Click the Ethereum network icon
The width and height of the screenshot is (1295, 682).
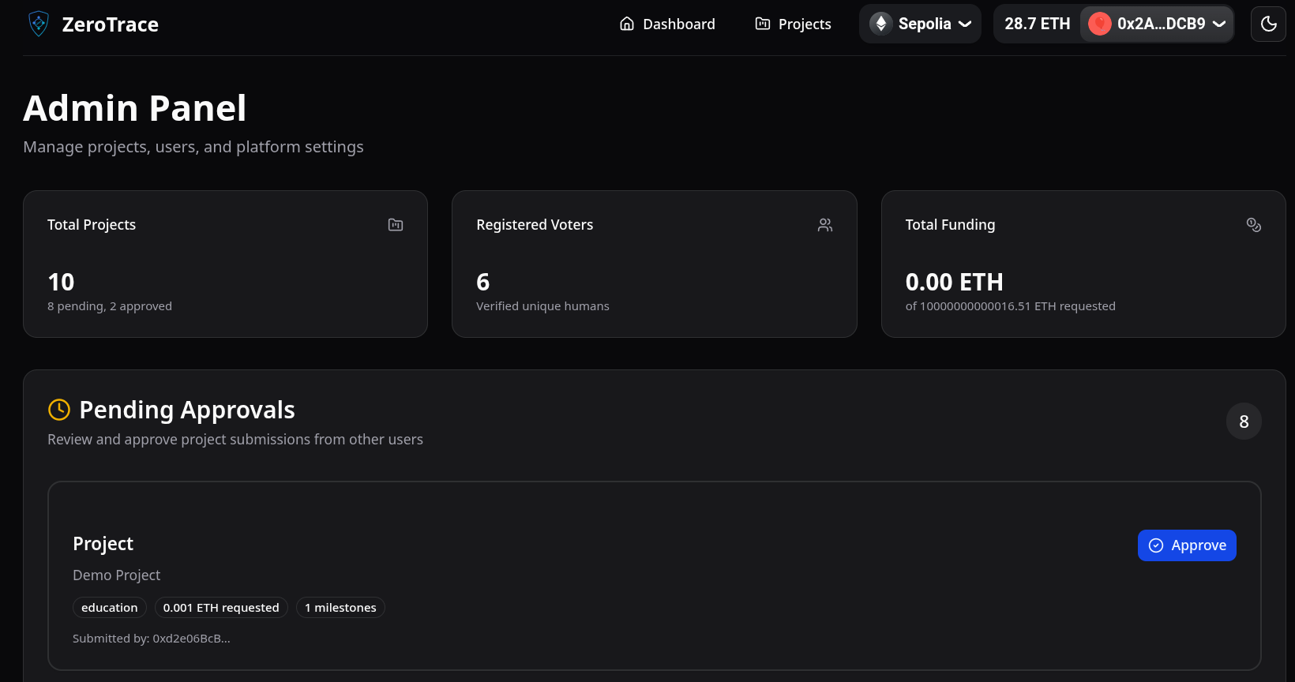click(x=881, y=24)
